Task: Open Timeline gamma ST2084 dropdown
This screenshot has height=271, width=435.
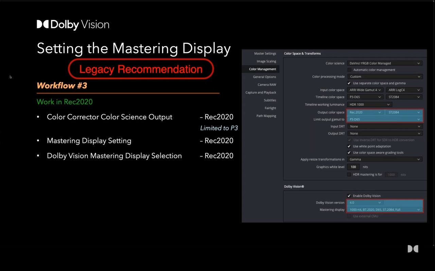Action: point(404,97)
